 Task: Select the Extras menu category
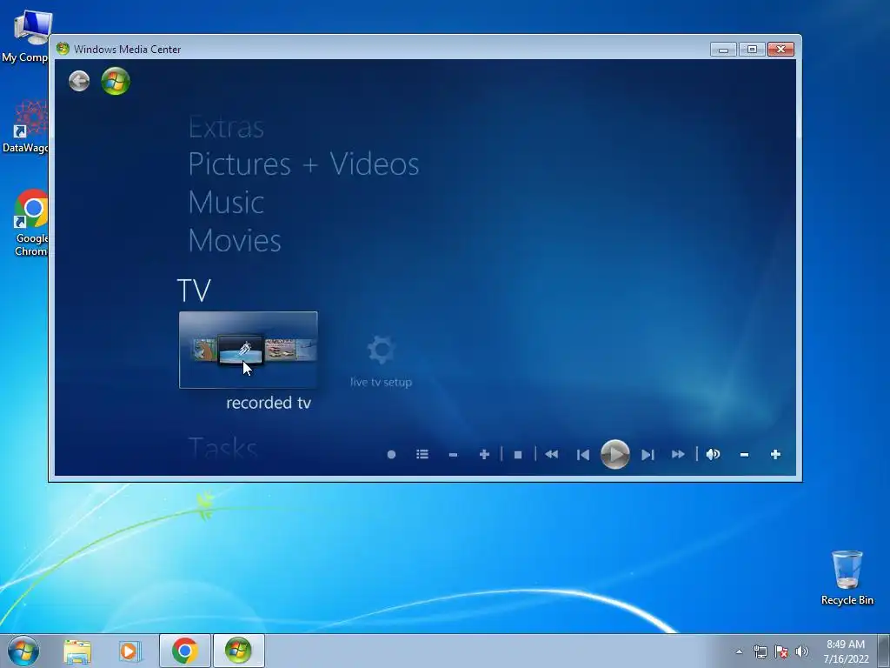(226, 127)
